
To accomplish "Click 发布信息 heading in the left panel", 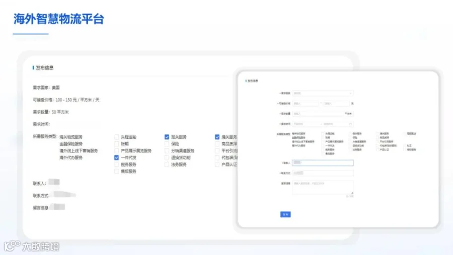I will 44,68.
